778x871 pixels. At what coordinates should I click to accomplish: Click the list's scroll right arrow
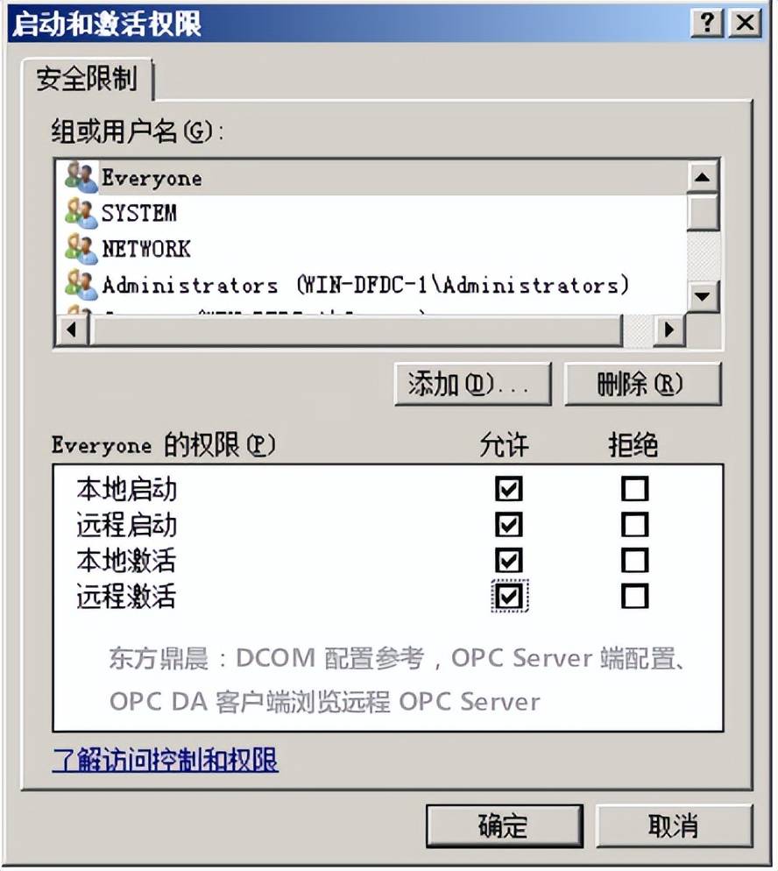(669, 330)
